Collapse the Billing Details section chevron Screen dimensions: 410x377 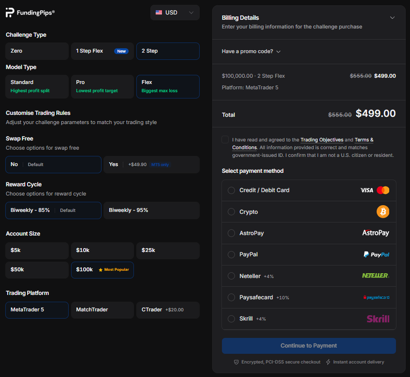(x=392, y=18)
